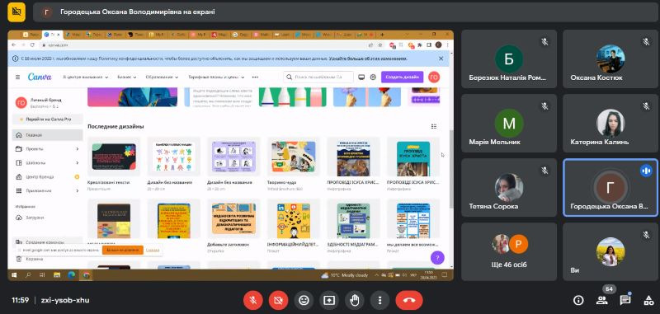Expand the Шаблоны chevron arrow
This screenshot has height=314, width=660.
[x=78, y=162]
